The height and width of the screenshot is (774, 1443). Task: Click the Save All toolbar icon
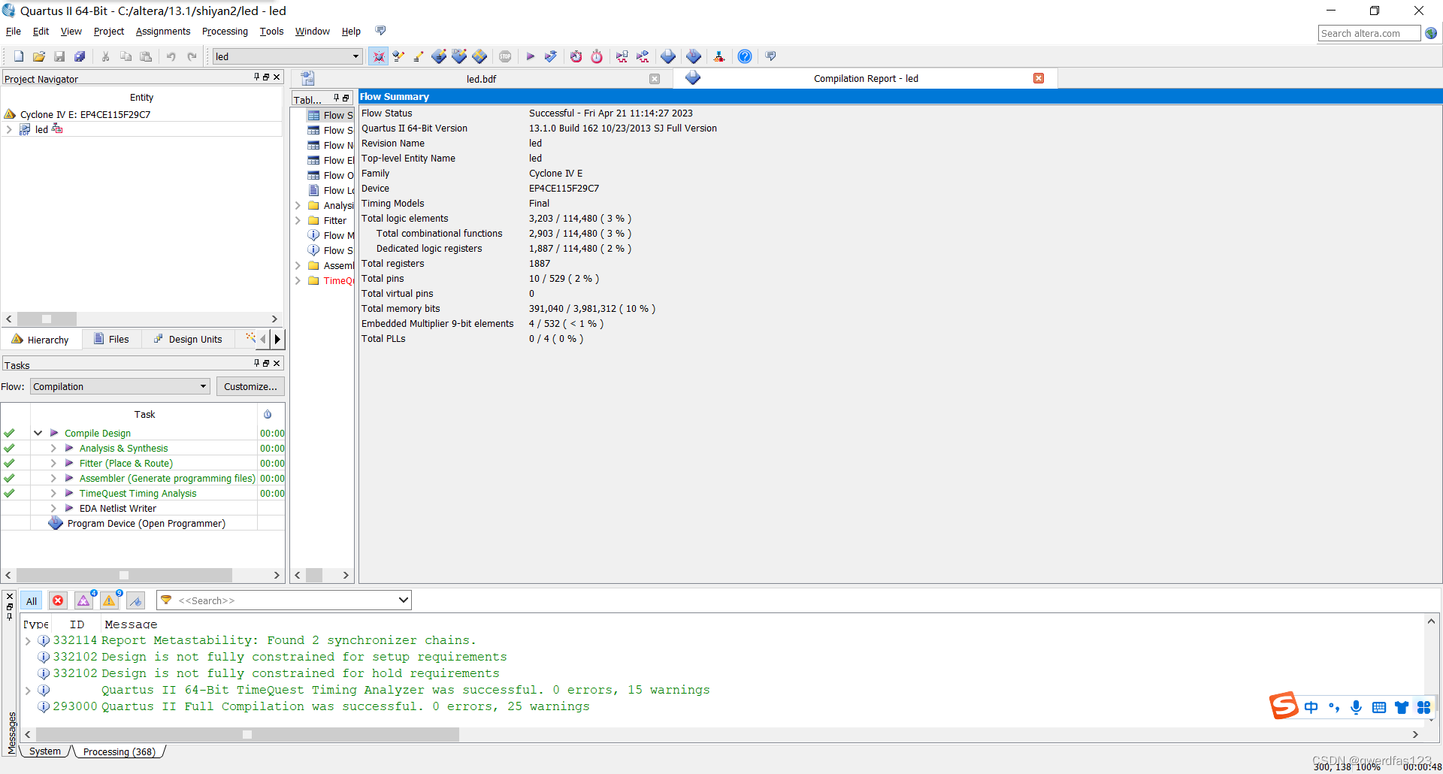point(80,56)
